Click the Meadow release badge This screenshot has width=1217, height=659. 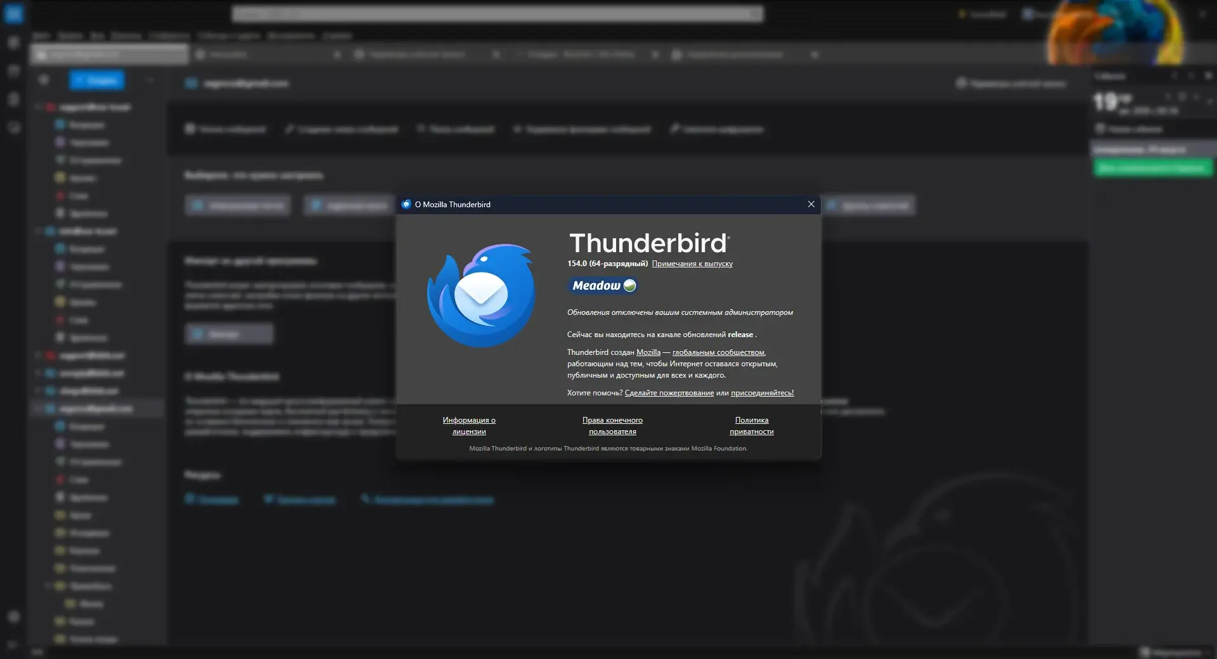point(603,286)
